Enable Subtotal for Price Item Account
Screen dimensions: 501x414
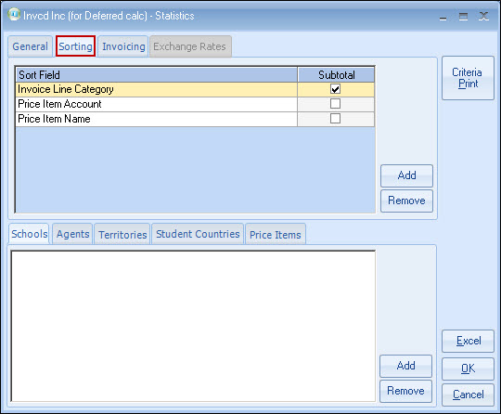(x=335, y=104)
